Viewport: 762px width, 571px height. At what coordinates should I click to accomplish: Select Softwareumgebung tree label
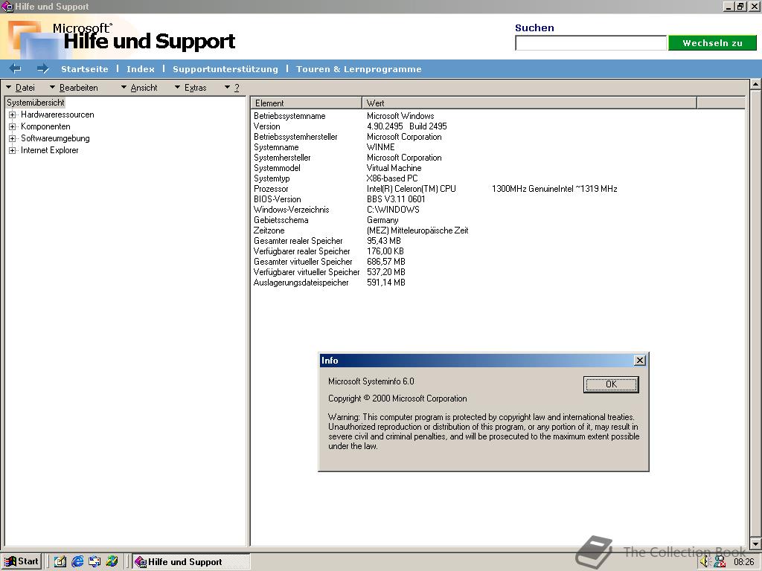pos(55,138)
